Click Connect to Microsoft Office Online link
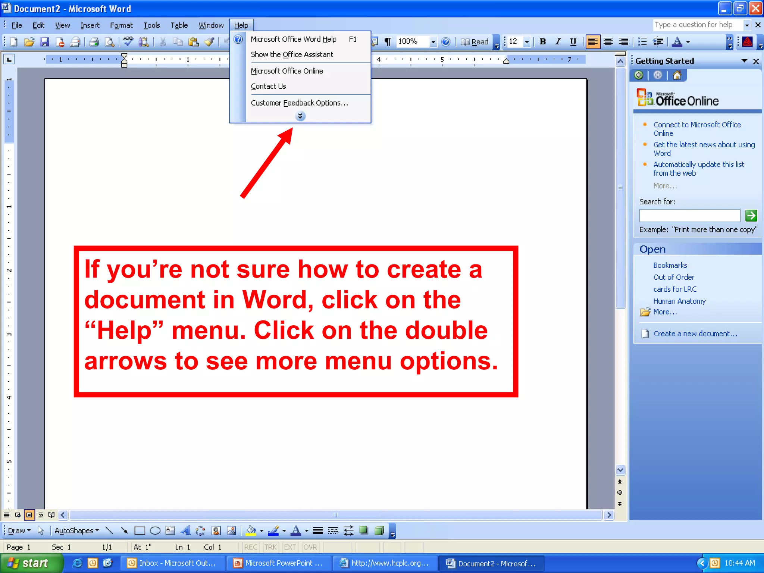The height and width of the screenshot is (573, 764). (x=697, y=129)
